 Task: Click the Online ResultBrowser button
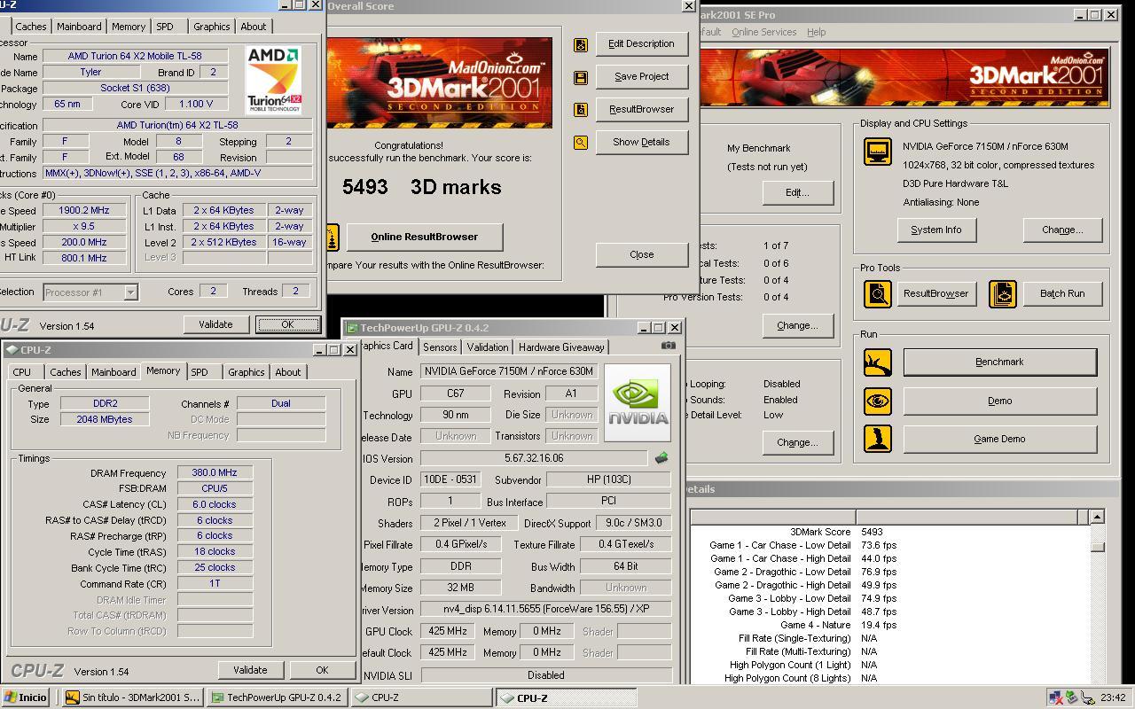click(424, 237)
